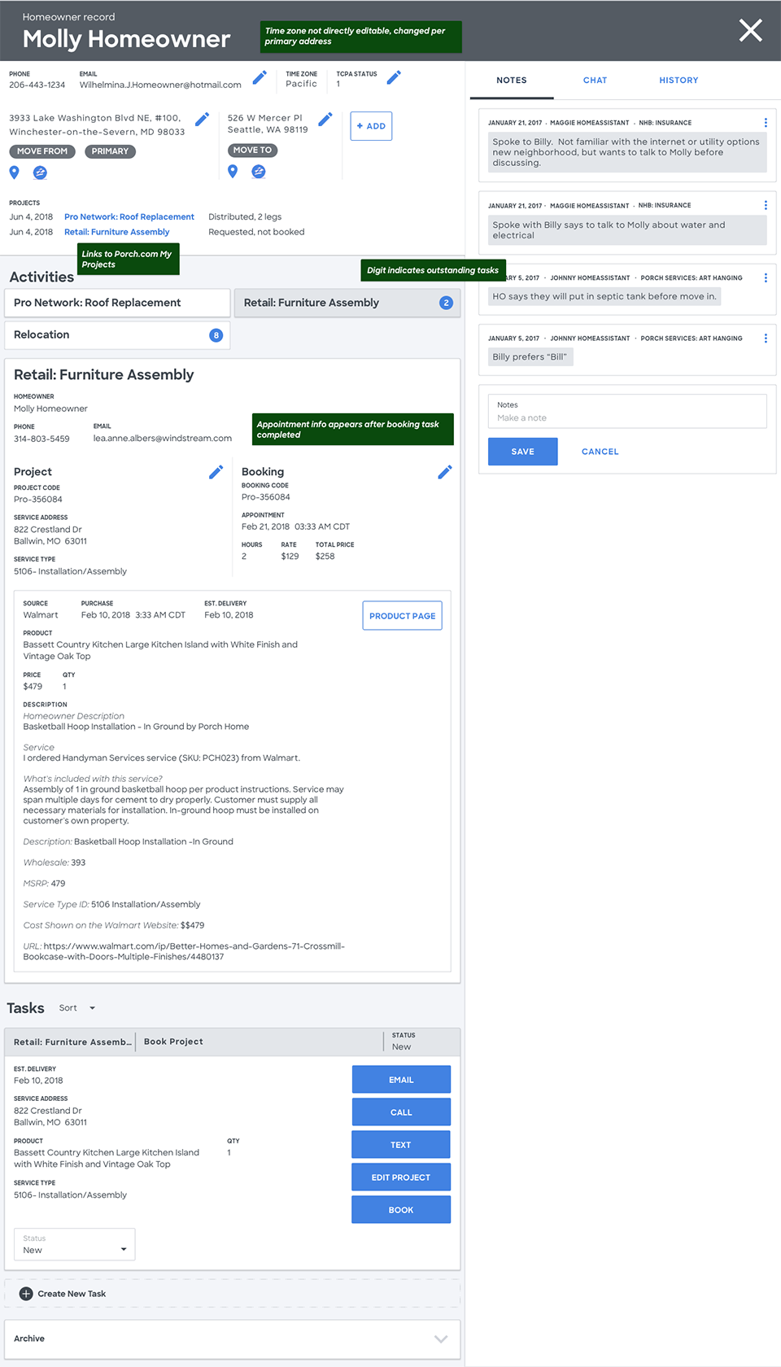This screenshot has height=1367, width=781.
Task: Open options menu for Billy prefers Bill note
Action: point(766,338)
